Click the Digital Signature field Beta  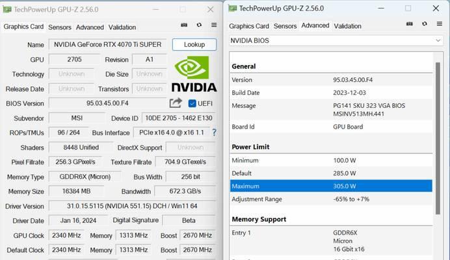pyautogui.click(x=189, y=220)
